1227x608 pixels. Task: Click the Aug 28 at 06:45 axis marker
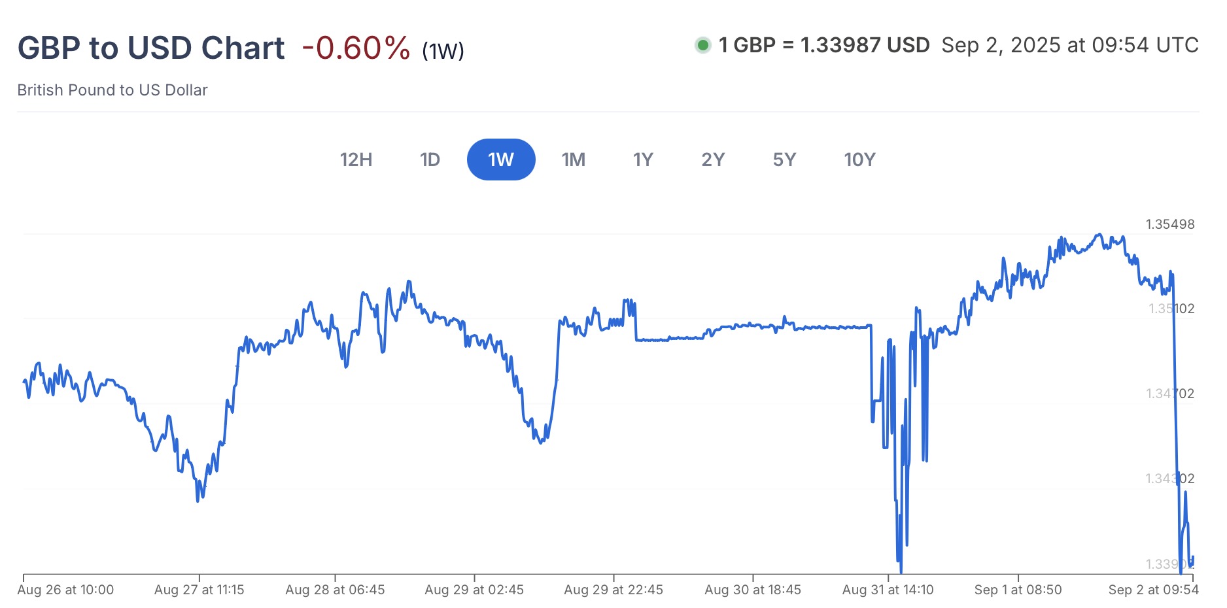(x=335, y=590)
